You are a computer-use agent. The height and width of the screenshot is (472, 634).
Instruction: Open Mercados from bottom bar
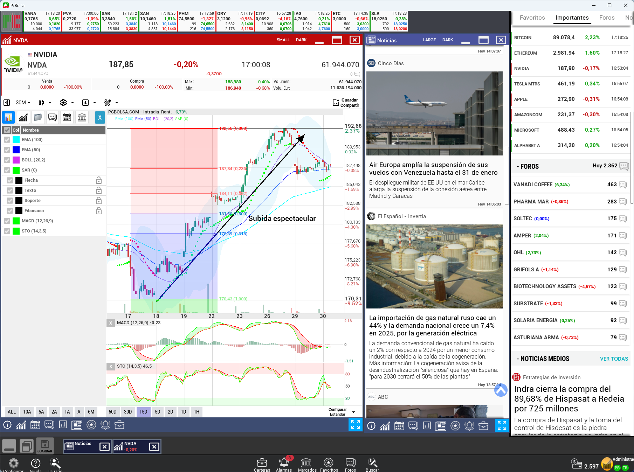pos(307,465)
